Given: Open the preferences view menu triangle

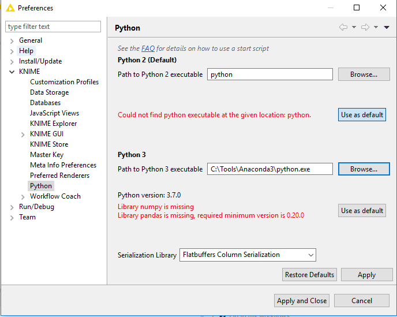Looking at the screenshot, I should click(x=387, y=27).
